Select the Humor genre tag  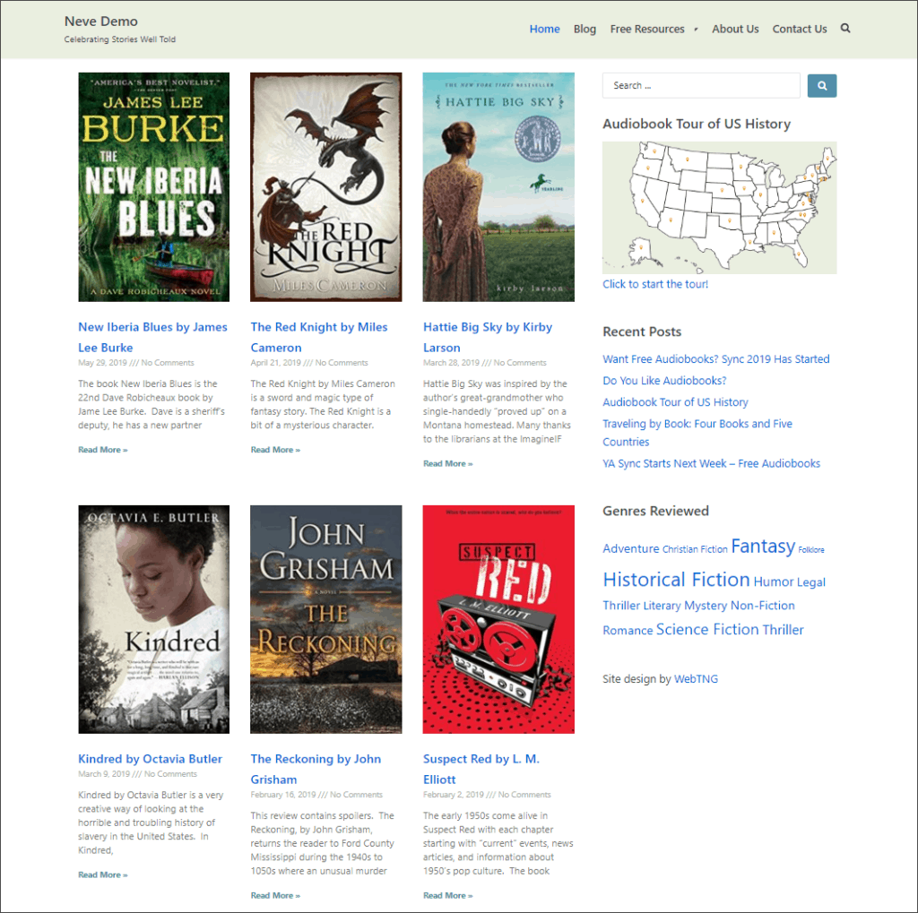pos(774,581)
